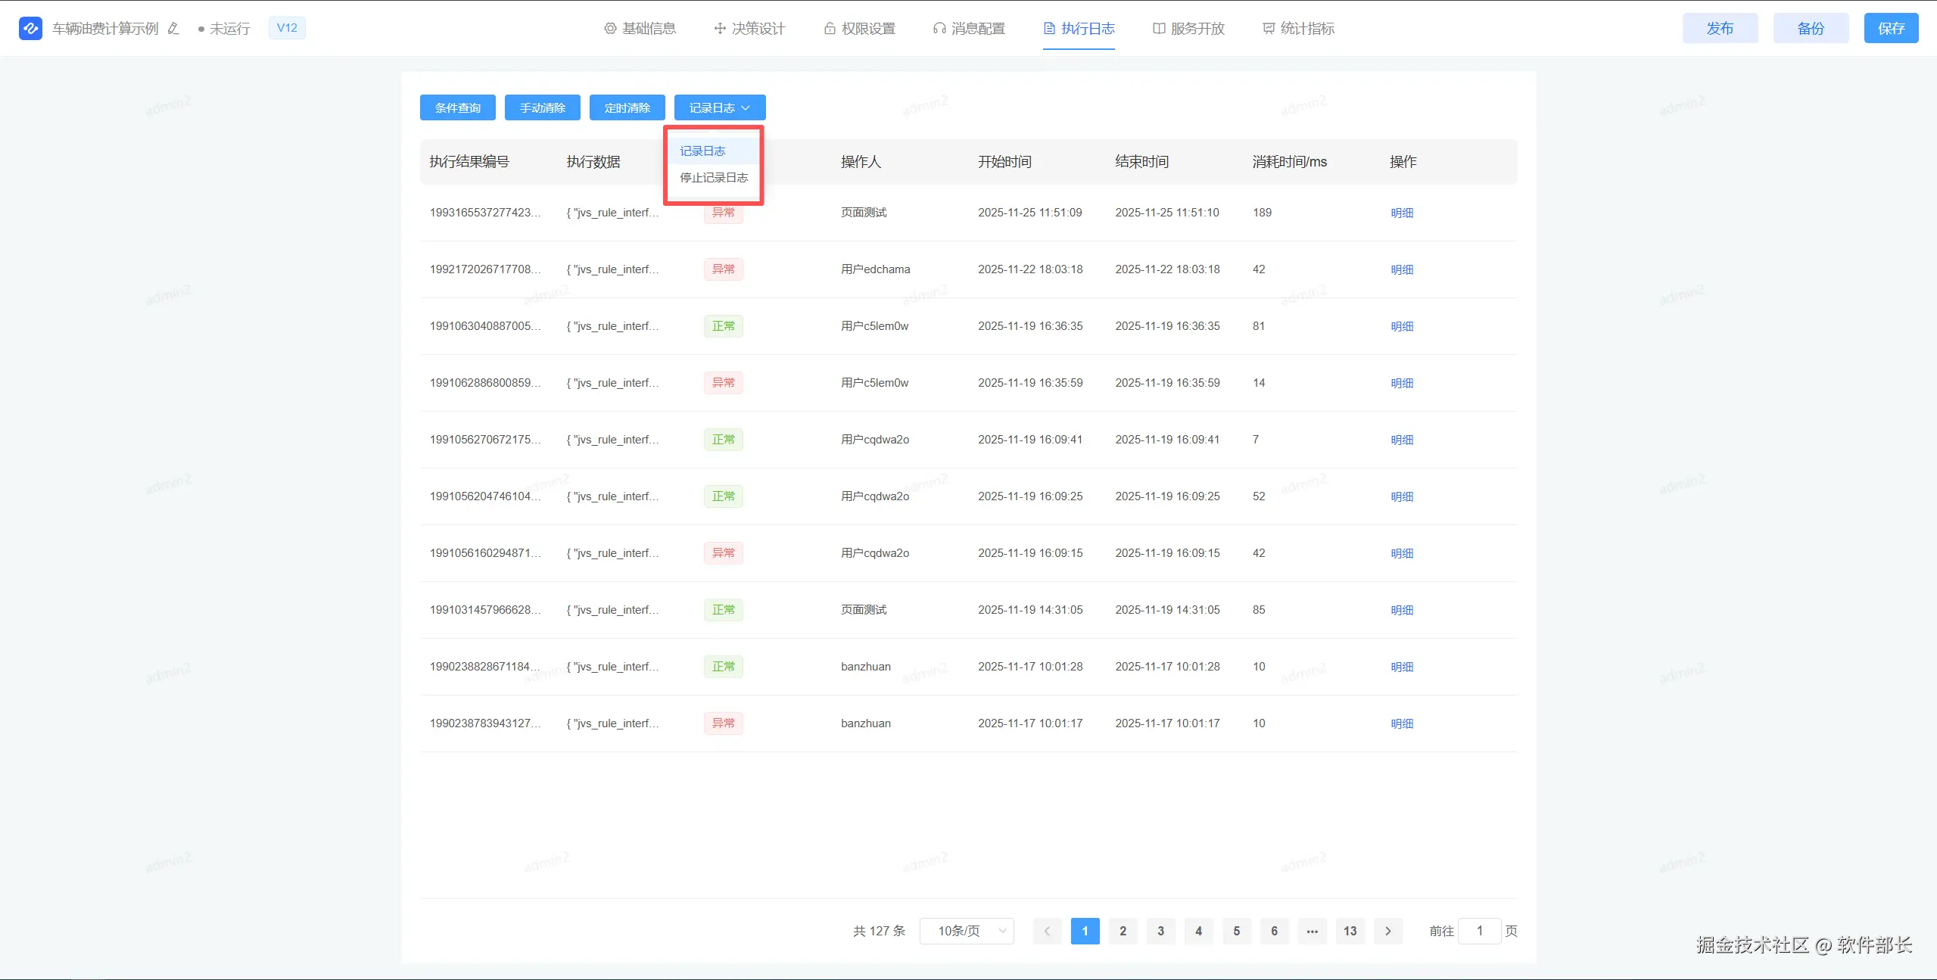Screen dimensions: 1937x980
Task: Click the 统计指标 chart icon
Action: [1269, 29]
